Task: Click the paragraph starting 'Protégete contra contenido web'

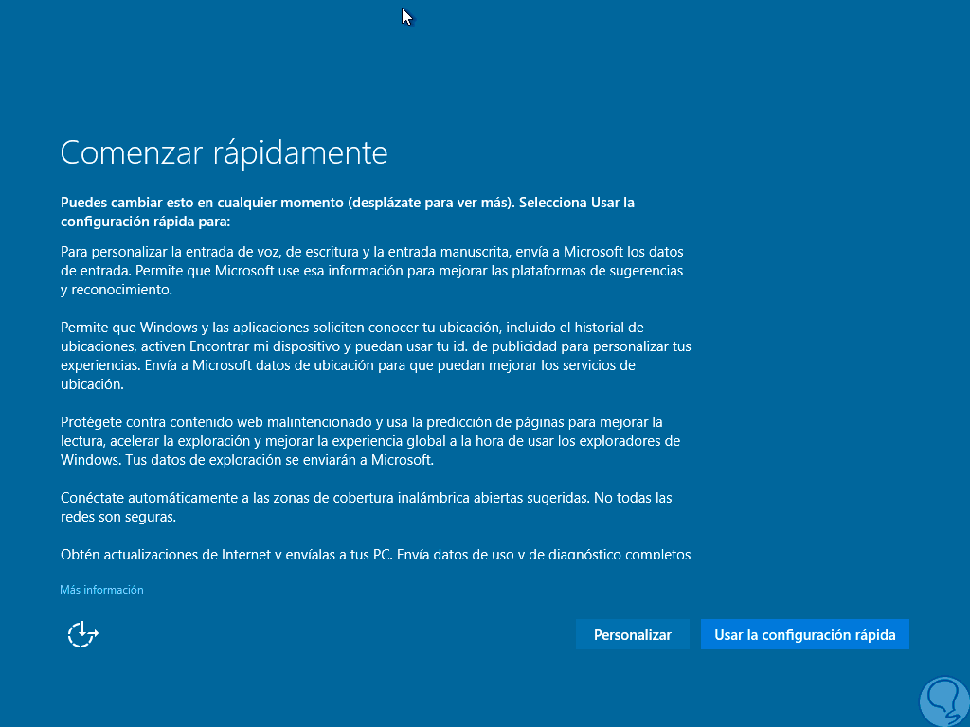Action: 370,441
